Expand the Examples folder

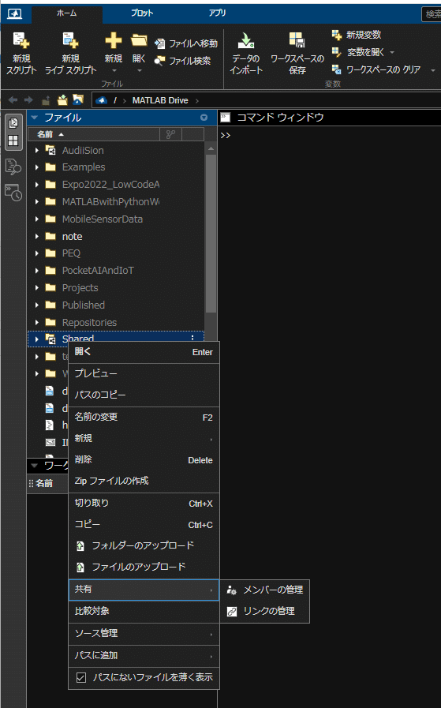click(x=37, y=167)
